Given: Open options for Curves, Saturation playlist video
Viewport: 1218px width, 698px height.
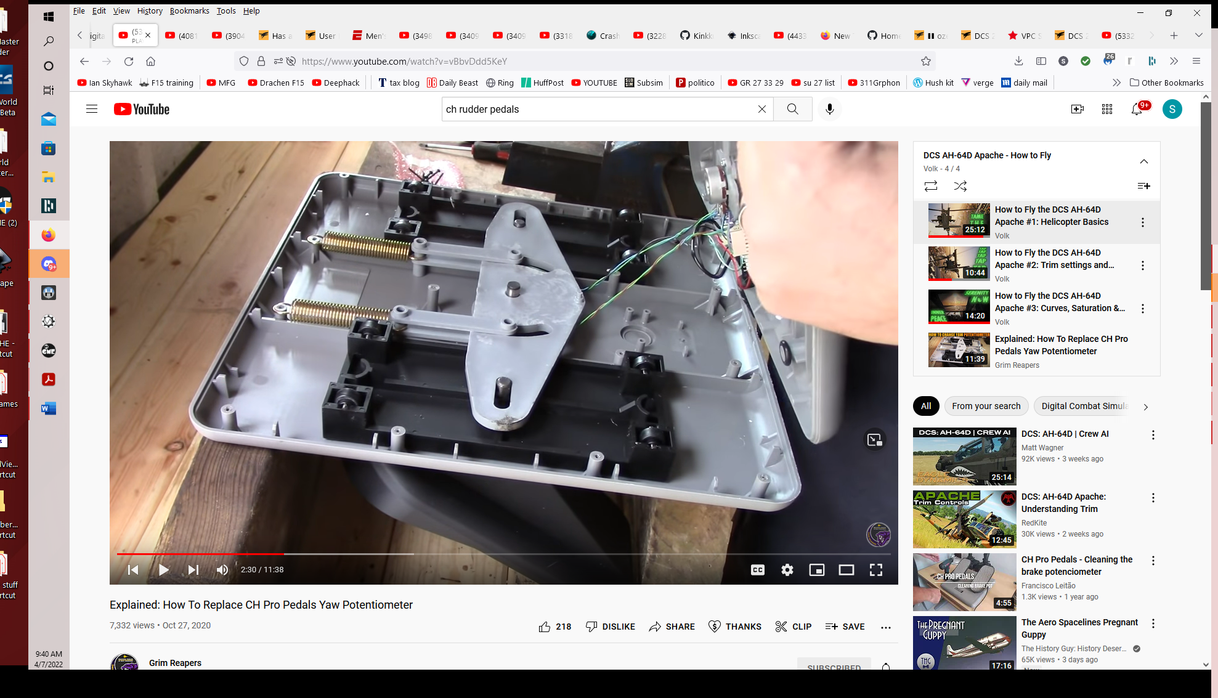Looking at the screenshot, I should click(x=1143, y=309).
